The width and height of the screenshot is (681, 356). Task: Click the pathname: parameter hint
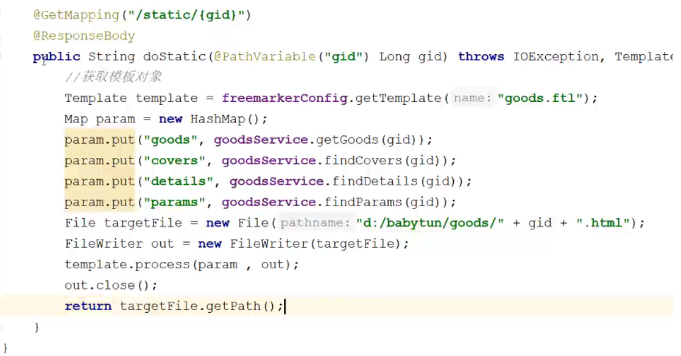(315, 223)
